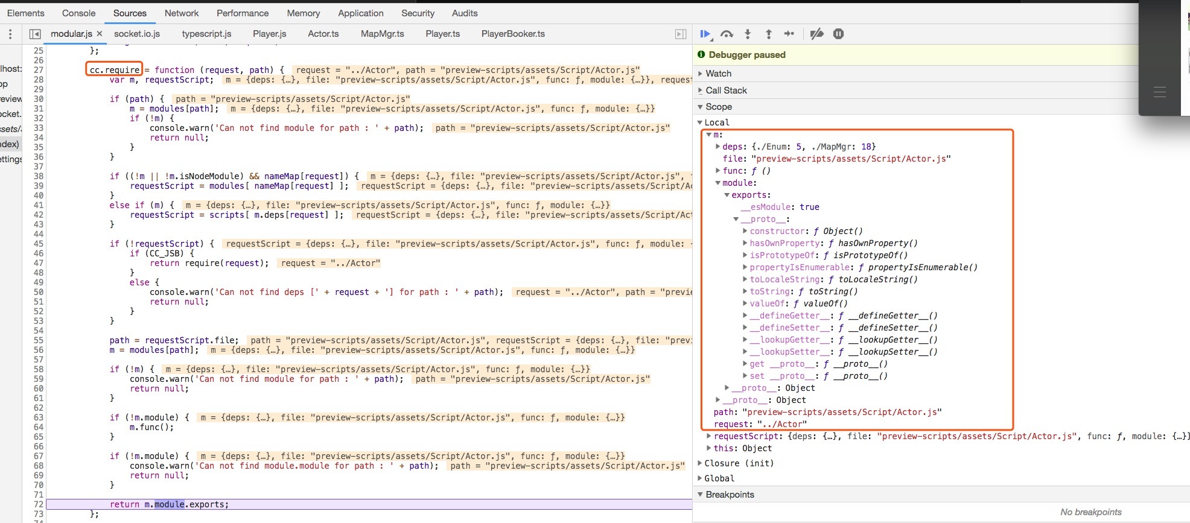Open the Console panel tab
The height and width of the screenshot is (523, 1190).
click(x=78, y=13)
